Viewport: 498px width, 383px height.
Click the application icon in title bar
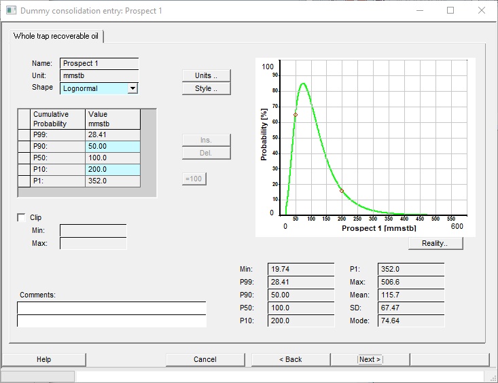(10, 11)
